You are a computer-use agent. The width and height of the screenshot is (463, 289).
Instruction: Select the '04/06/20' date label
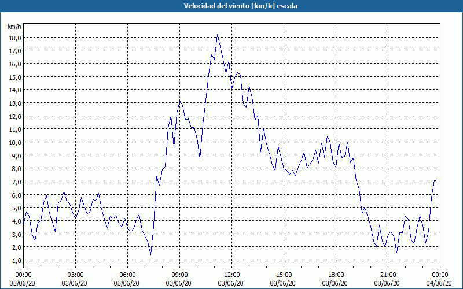(439, 283)
